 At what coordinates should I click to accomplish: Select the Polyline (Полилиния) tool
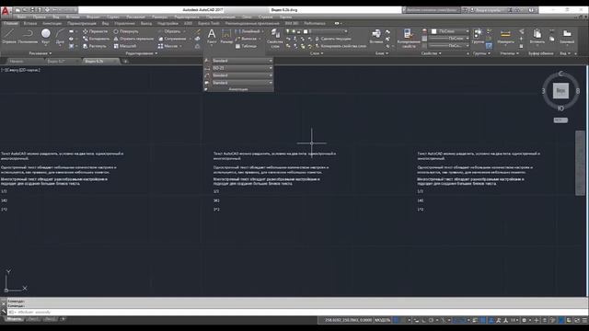[x=28, y=36]
